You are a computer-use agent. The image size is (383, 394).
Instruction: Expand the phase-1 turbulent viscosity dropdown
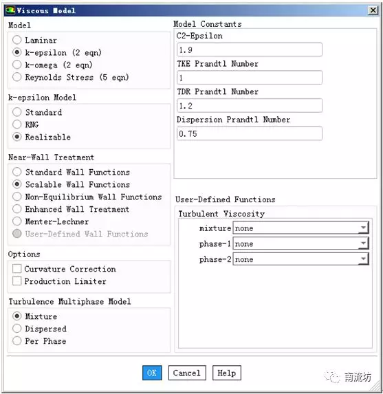(x=300, y=243)
